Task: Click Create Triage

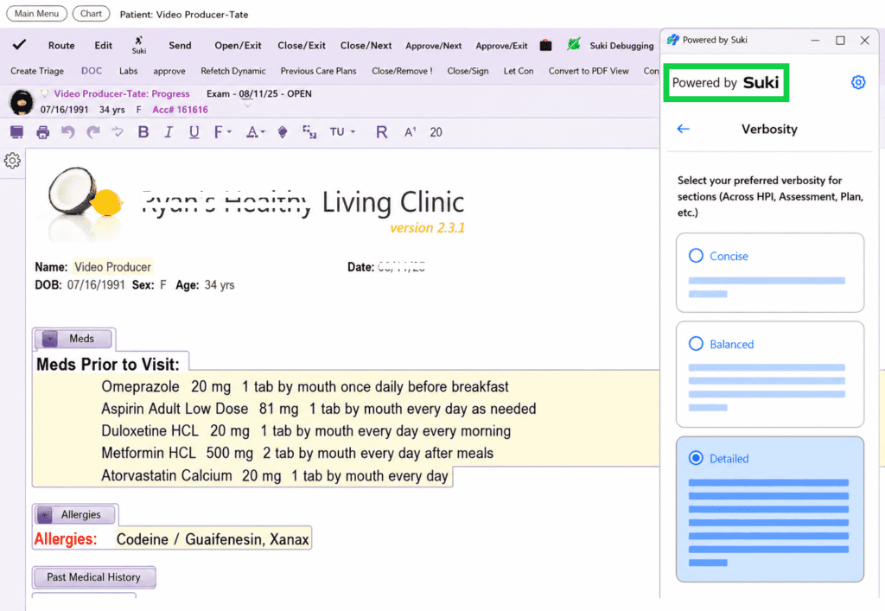Action: [x=37, y=71]
